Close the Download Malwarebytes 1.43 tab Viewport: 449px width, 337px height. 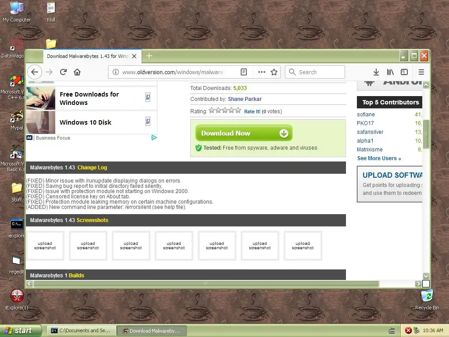134,56
